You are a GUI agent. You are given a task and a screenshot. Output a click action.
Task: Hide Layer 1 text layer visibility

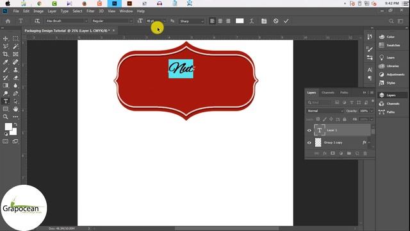tap(309, 130)
